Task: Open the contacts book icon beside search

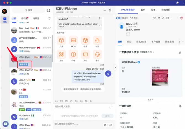Action: point(49,10)
